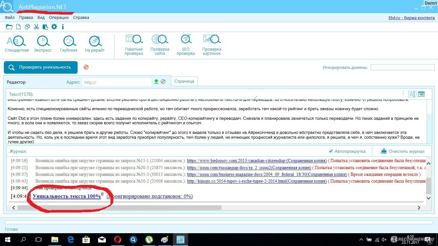Create new document via blank page icon

[19, 27]
